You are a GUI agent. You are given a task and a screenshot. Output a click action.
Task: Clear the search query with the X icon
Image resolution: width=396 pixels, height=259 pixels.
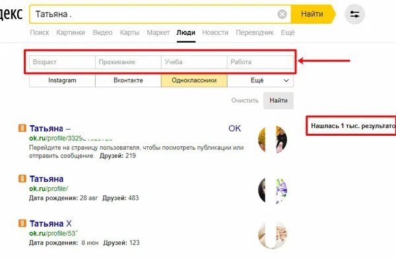point(282,14)
